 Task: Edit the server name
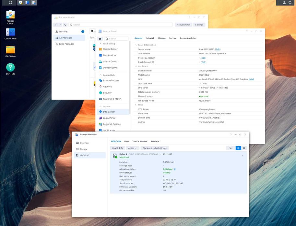(x=218, y=49)
